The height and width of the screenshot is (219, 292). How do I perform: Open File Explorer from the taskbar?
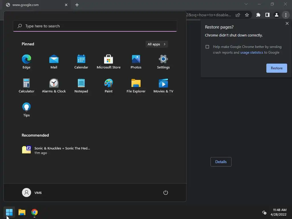[x=22, y=212]
